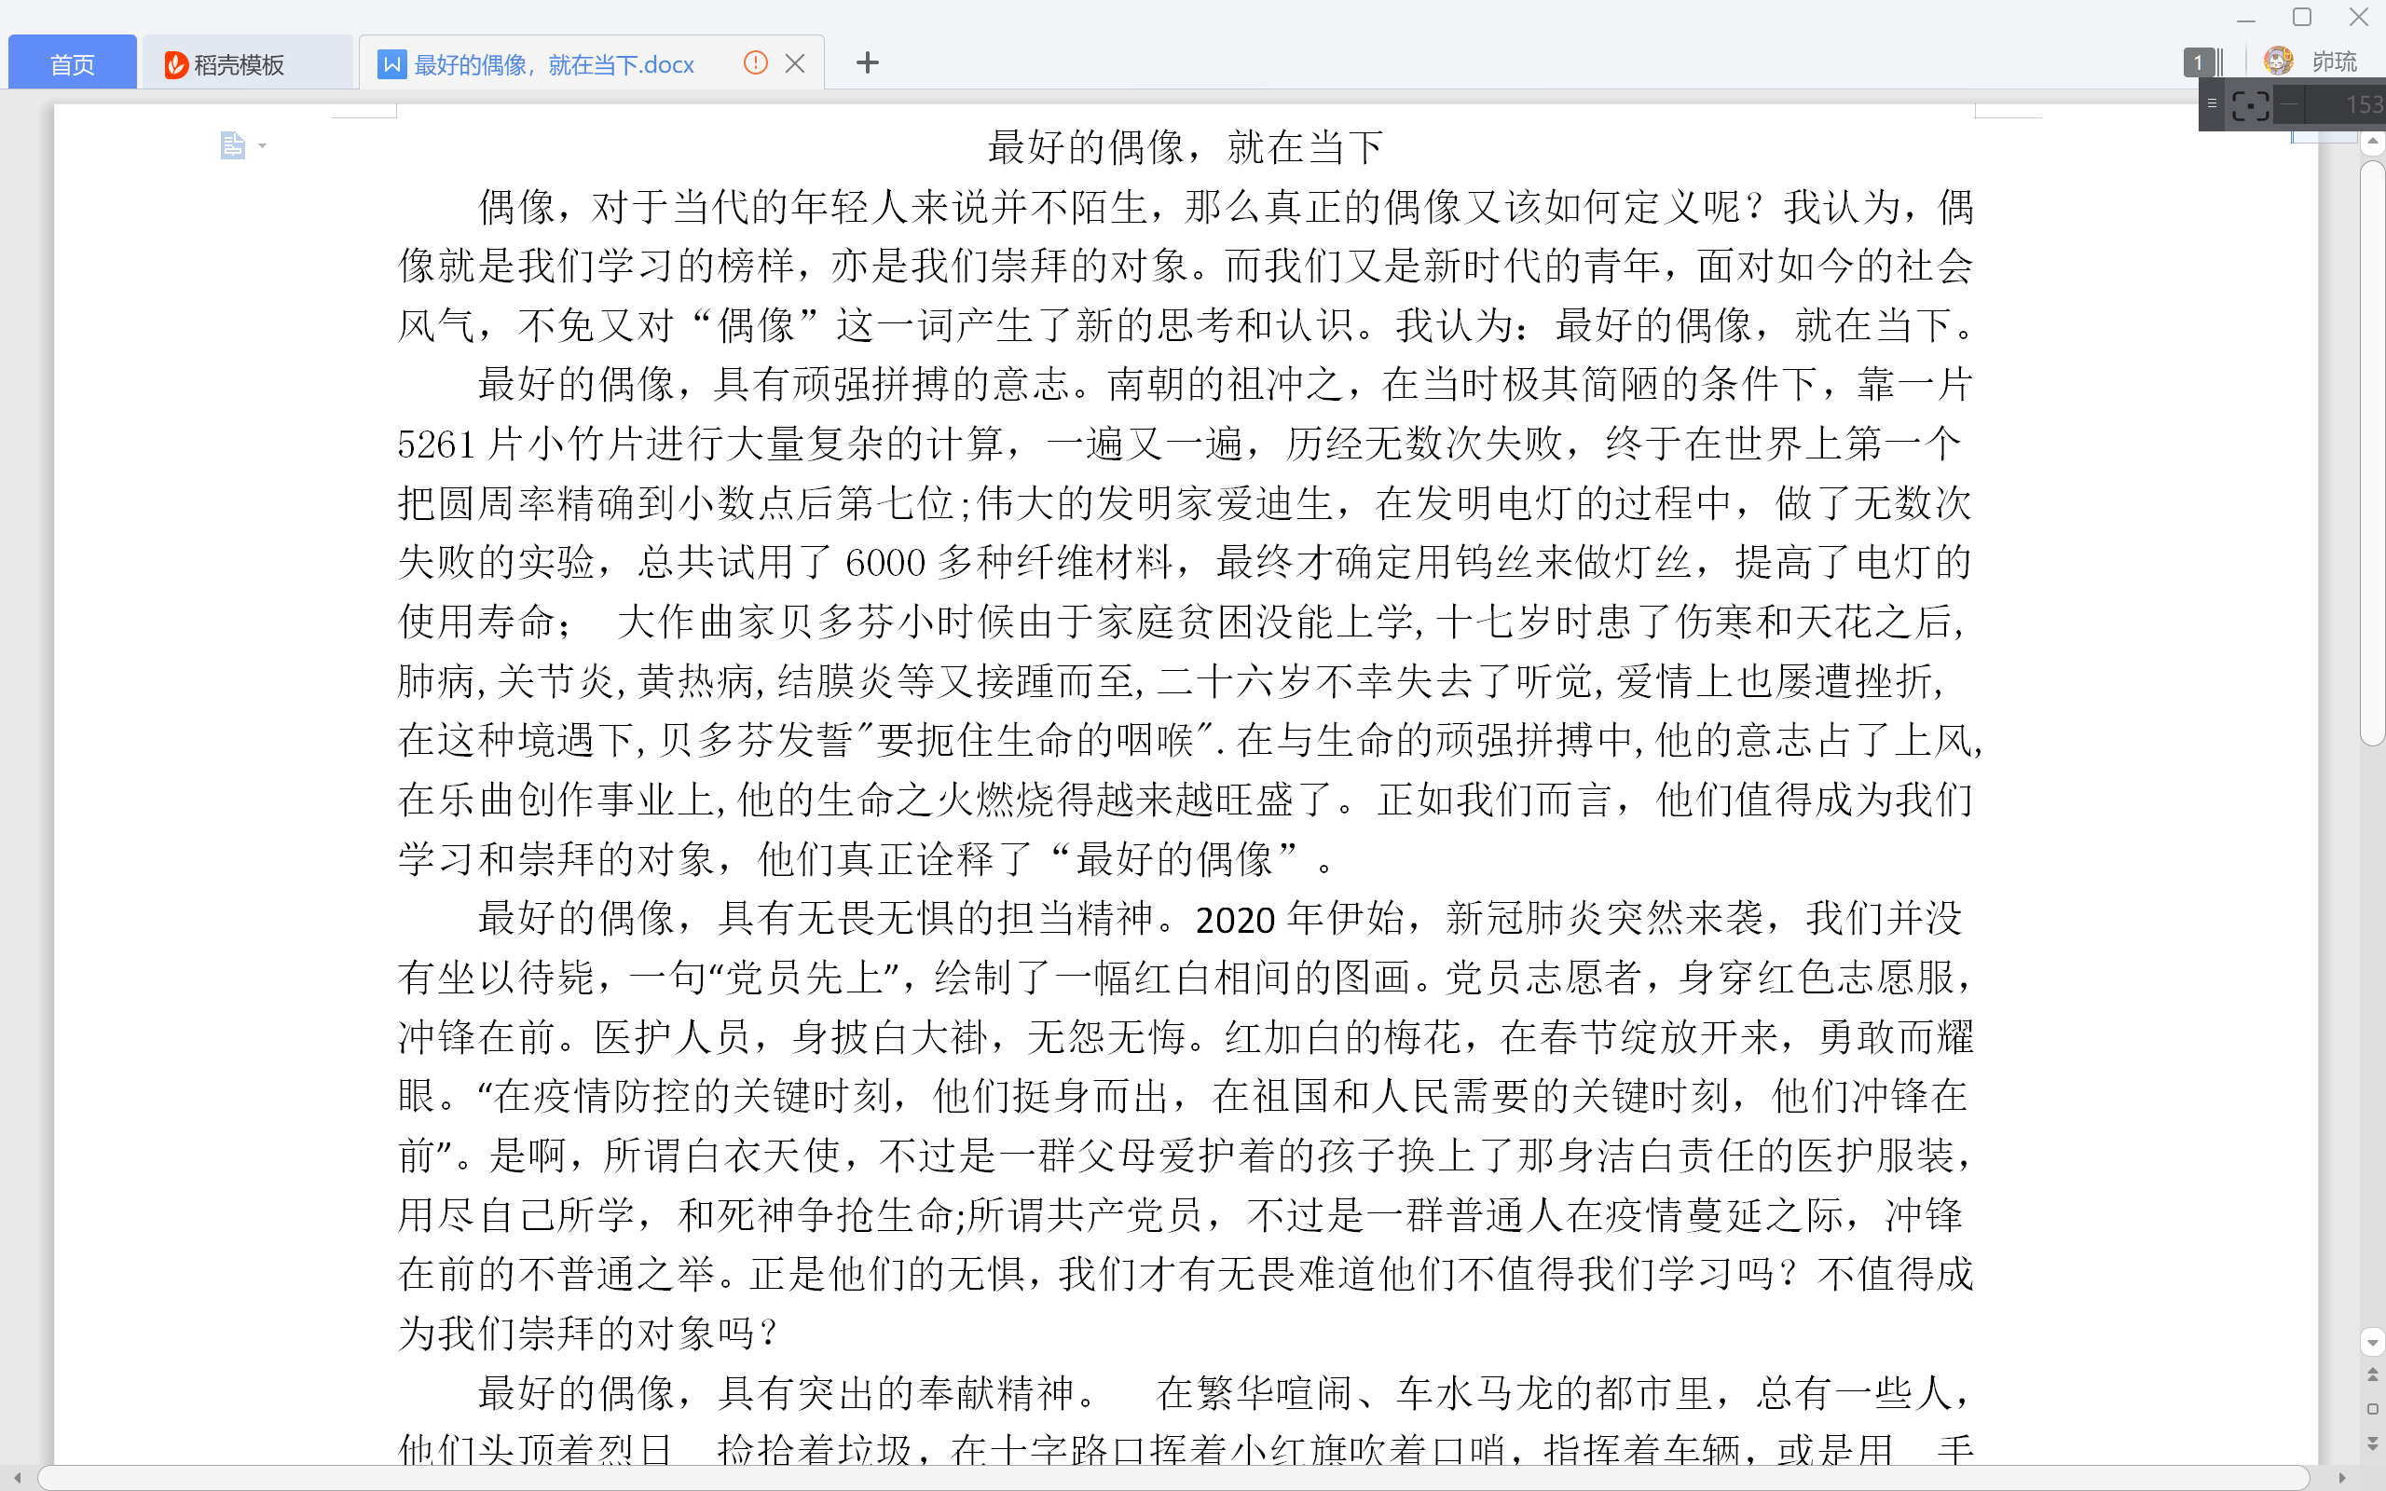Click the orange warning icon on document tab
The image size is (2386, 1491).
pos(755,64)
